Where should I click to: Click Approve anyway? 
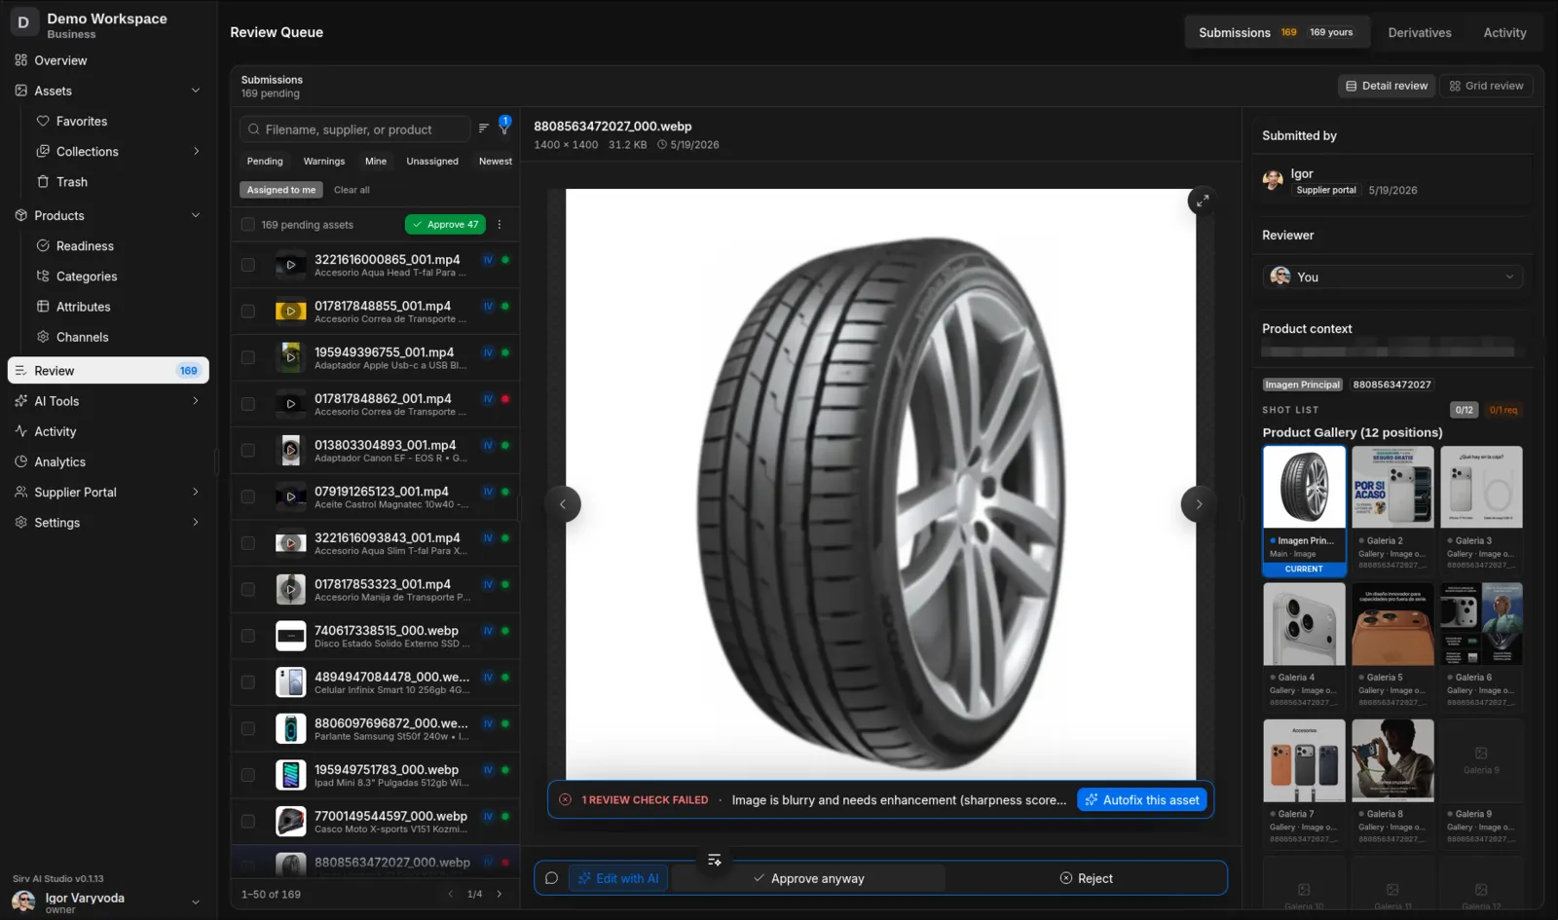tap(809, 878)
